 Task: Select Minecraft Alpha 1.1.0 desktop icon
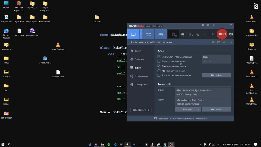click(x=19, y=6)
